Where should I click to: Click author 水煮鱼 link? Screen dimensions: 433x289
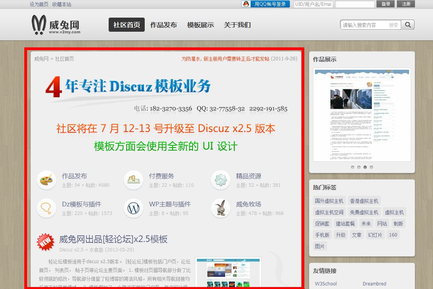(96, 249)
